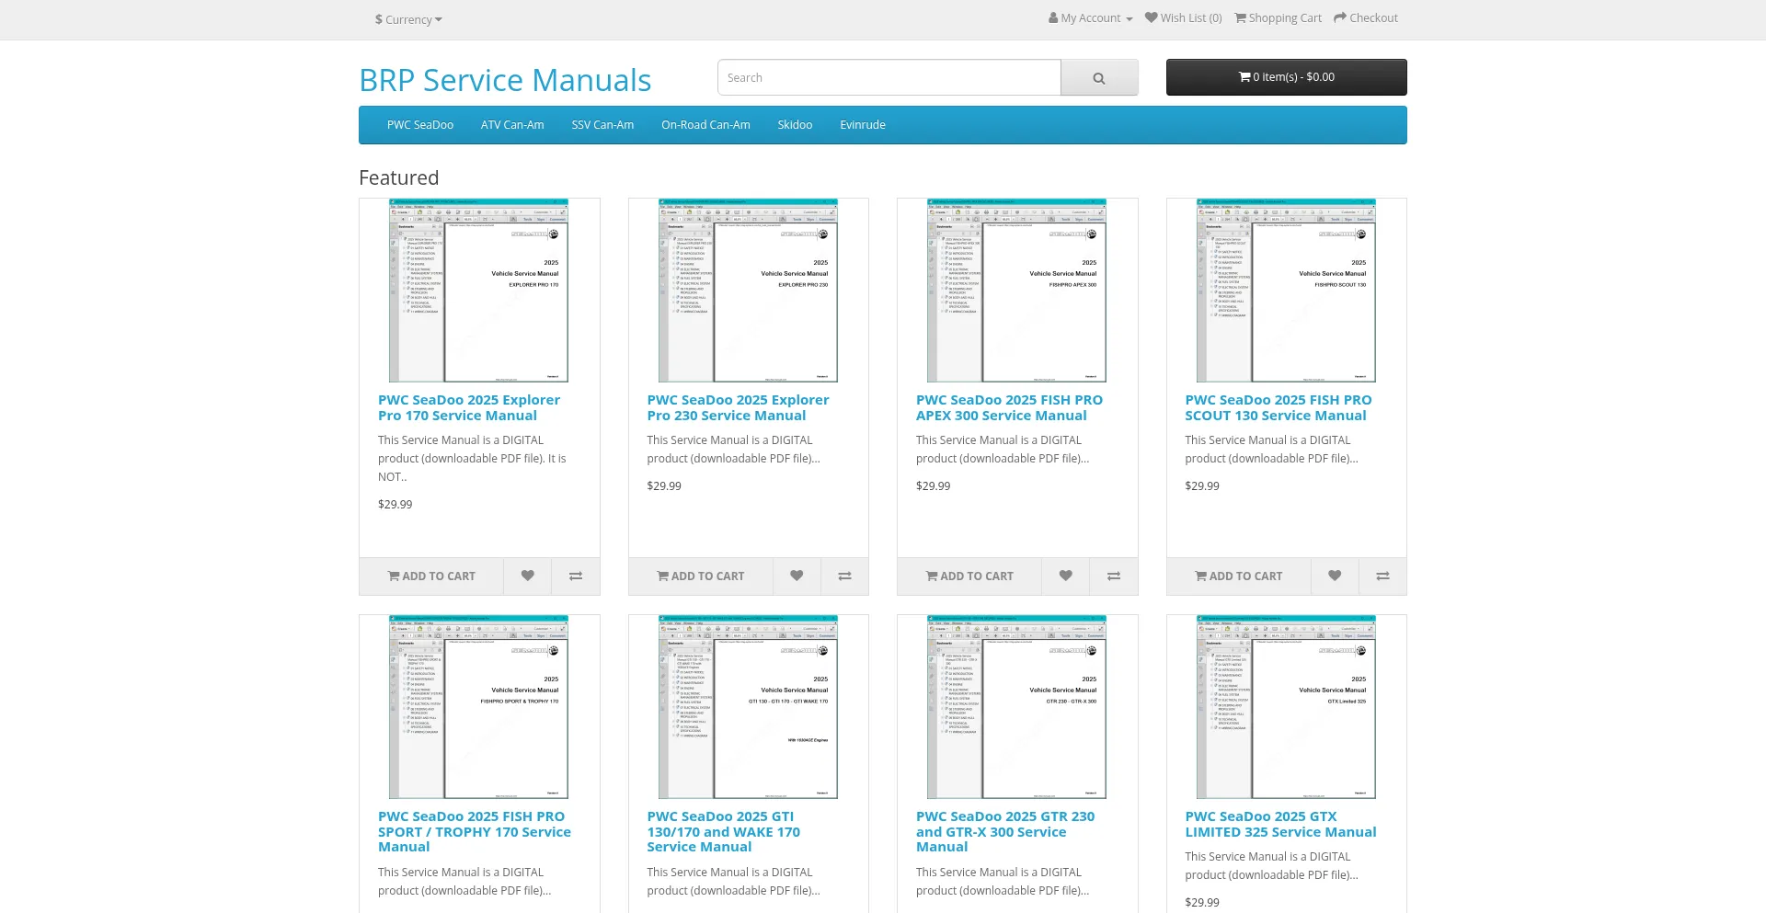Compare the FISH PRO SCOUT 130 manual
The height and width of the screenshot is (913, 1766).
pyautogui.click(x=1382, y=576)
